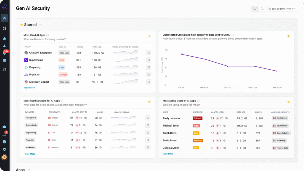Collapse the Starred section

click(x=40, y=25)
